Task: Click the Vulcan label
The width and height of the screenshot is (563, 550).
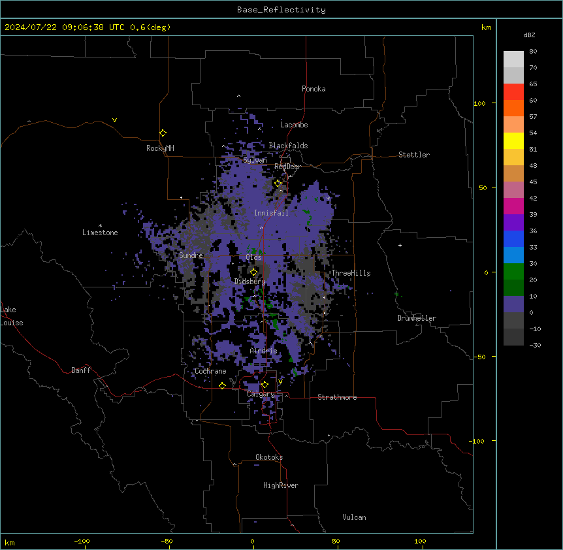Action: [354, 517]
